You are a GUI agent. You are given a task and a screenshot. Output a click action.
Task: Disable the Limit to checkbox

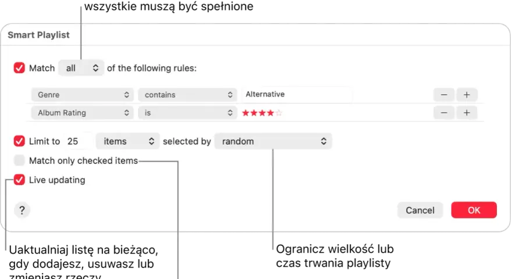tap(19, 141)
